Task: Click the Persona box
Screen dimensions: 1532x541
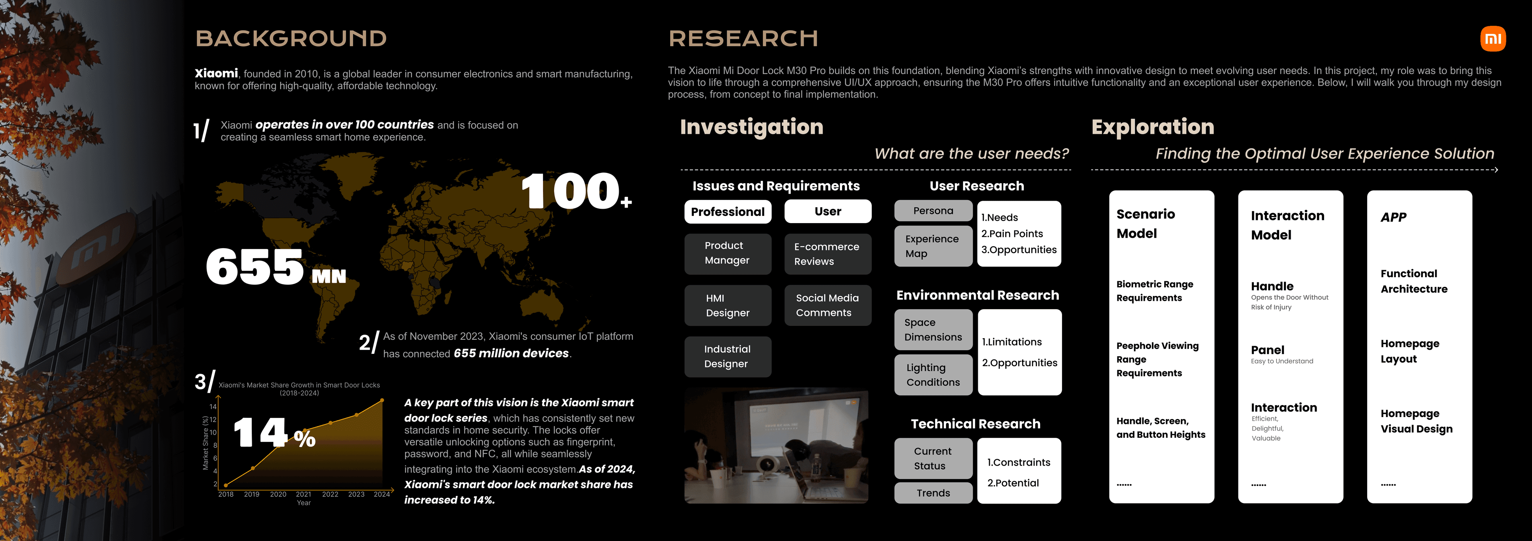Action: click(x=933, y=211)
